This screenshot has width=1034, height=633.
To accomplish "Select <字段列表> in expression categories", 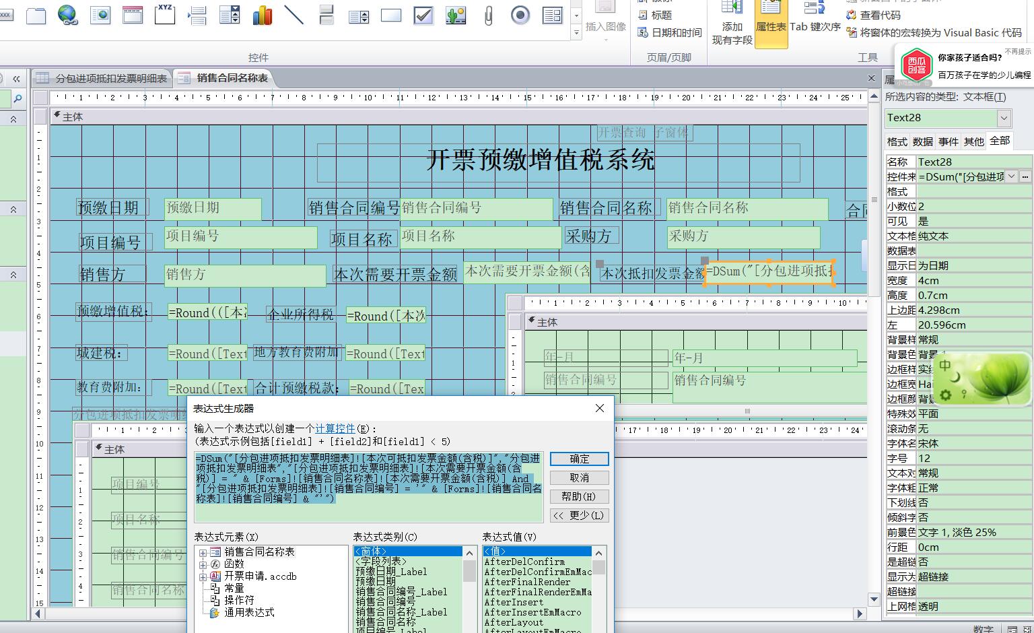I will (381, 561).
